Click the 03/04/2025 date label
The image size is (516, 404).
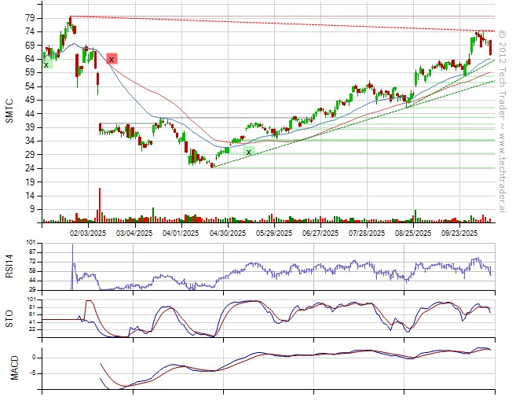click(134, 233)
